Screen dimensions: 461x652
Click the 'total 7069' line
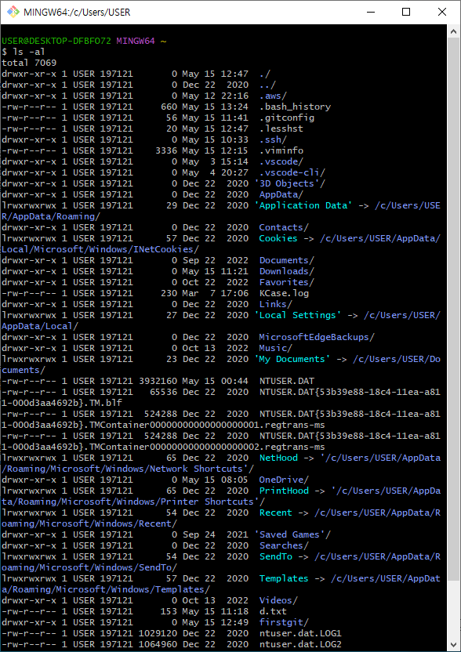click(x=29, y=63)
